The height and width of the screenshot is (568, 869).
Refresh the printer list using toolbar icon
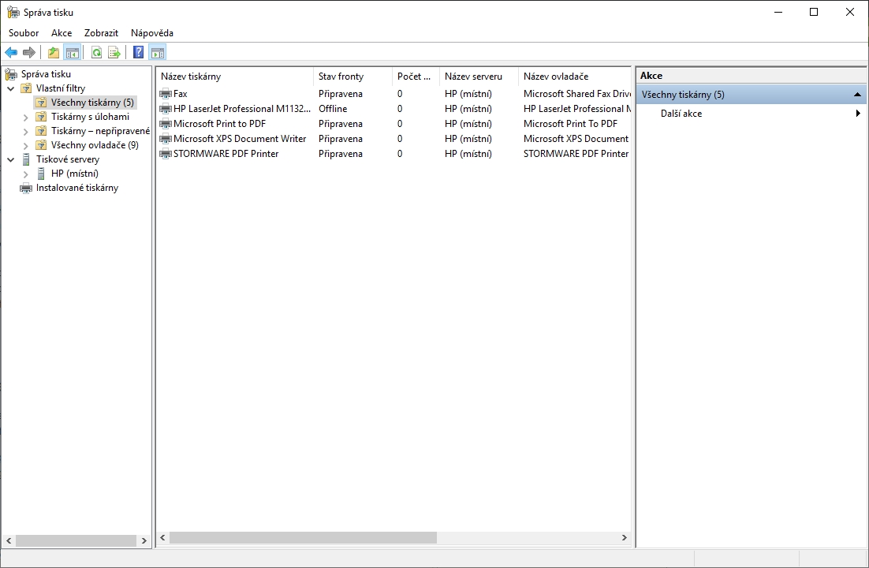(x=95, y=52)
